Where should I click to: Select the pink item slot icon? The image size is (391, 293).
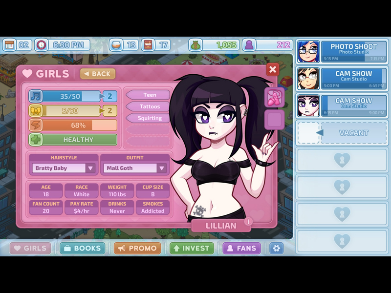(274, 97)
